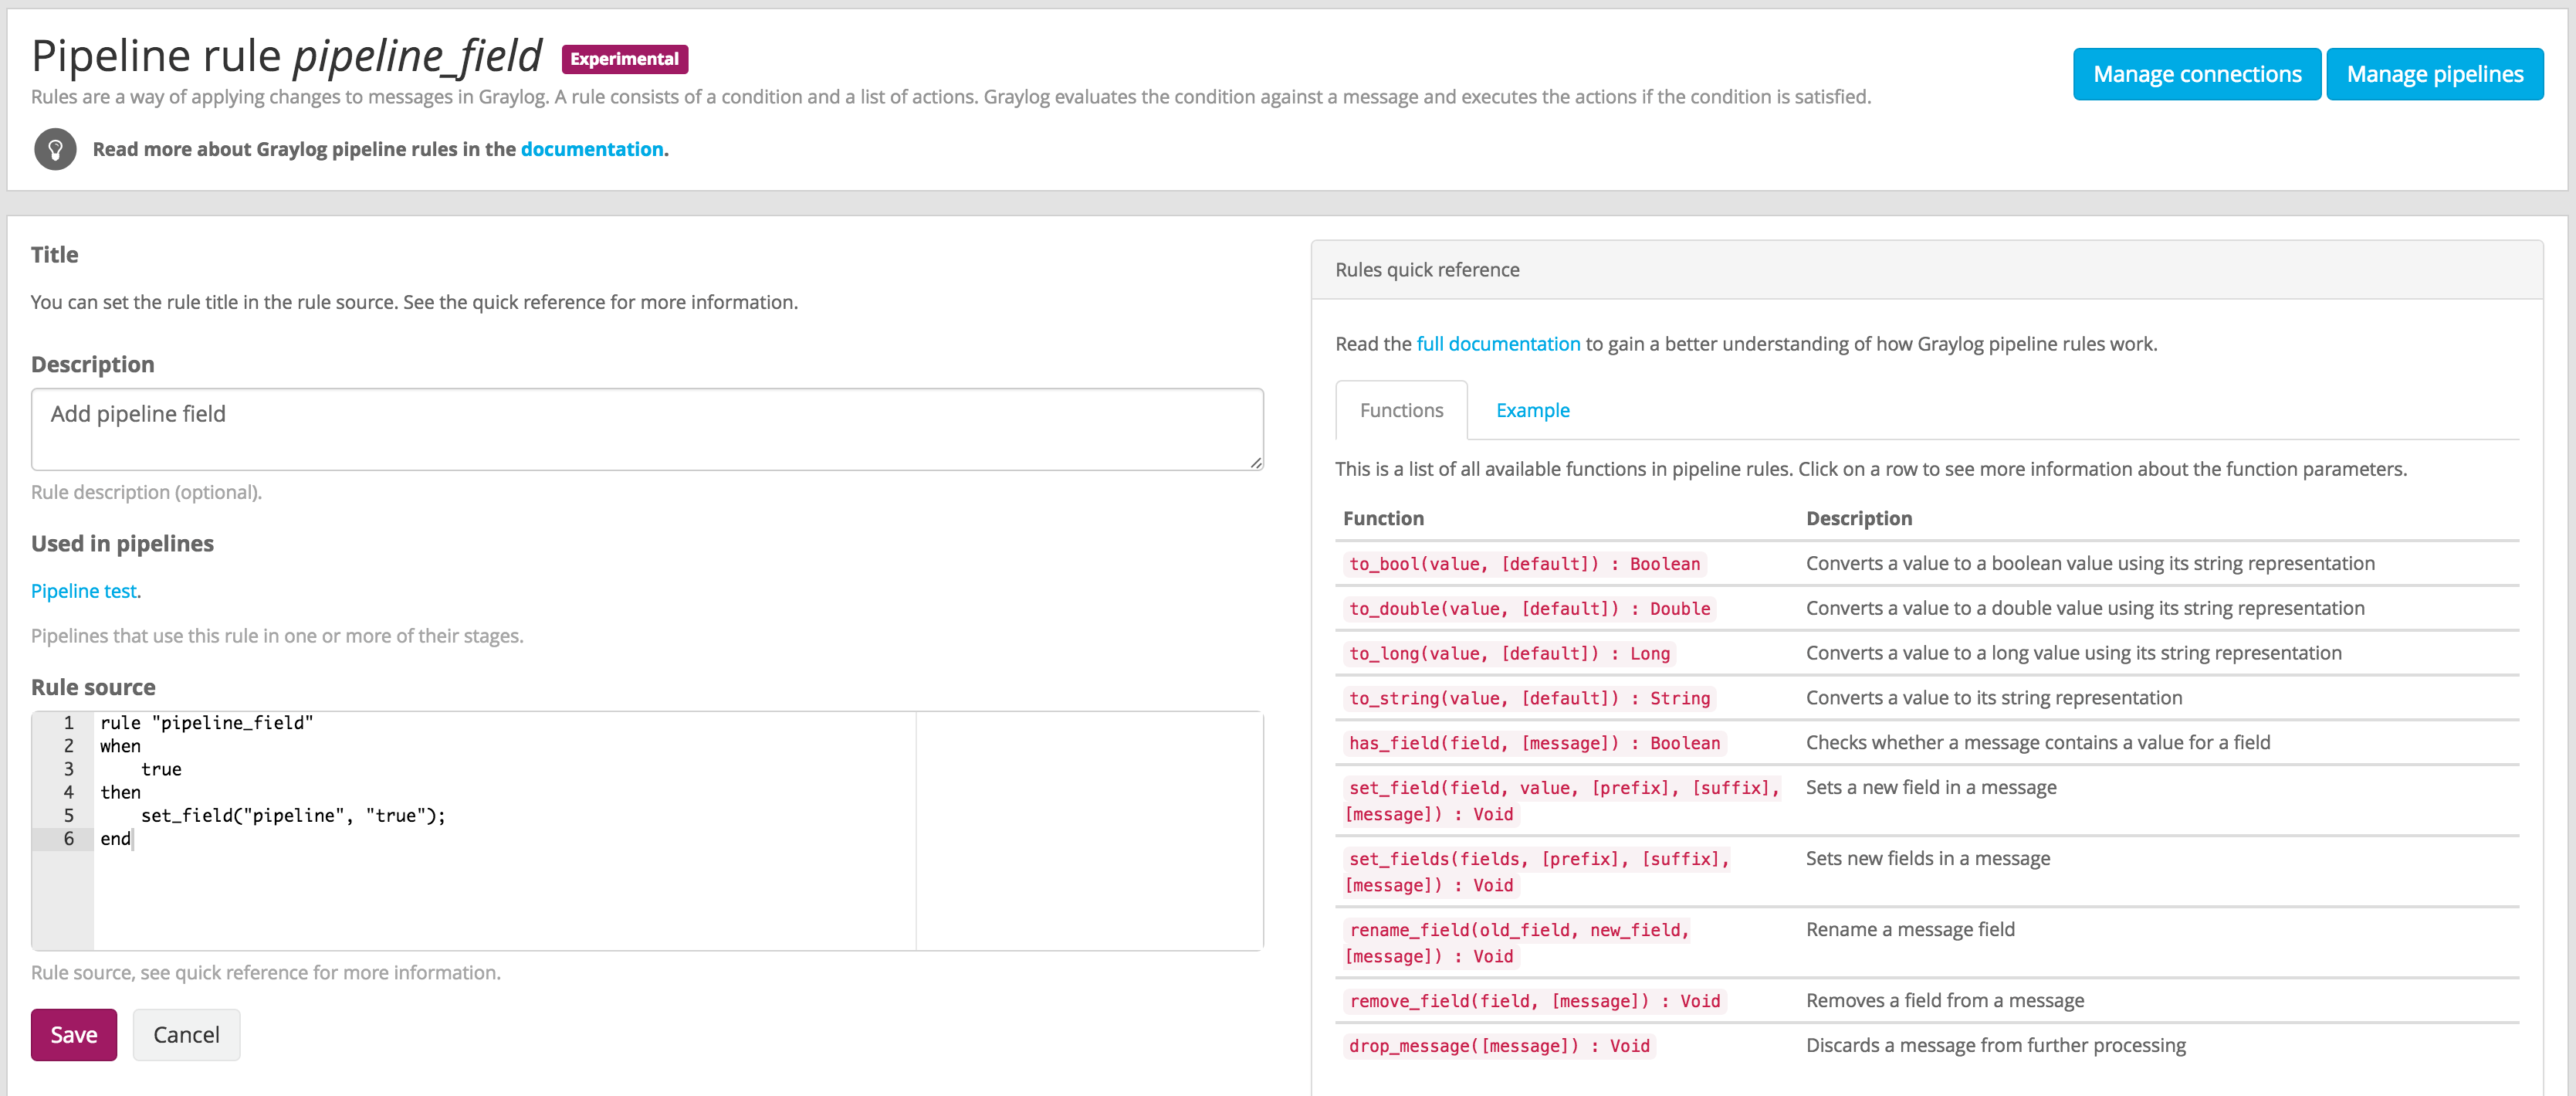Switch to the Example tab

tap(1532, 410)
